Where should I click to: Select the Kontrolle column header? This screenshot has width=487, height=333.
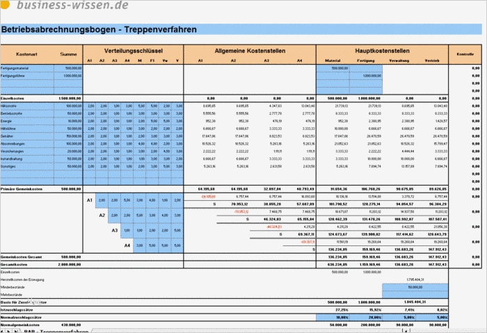click(x=465, y=54)
